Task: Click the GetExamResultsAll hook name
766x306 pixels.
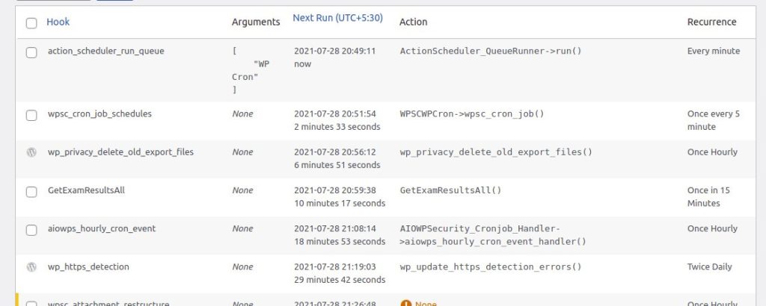Action: (x=86, y=190)
